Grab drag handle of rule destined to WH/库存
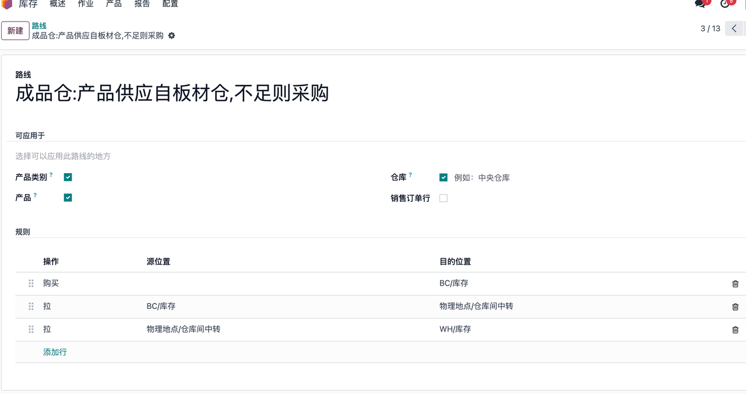Screen dimensions: 746x394 pos(31,329)
